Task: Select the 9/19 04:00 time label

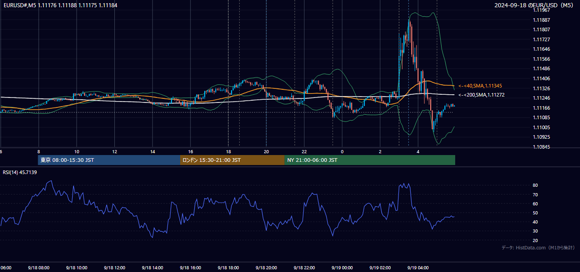Action: coord(418,268)
